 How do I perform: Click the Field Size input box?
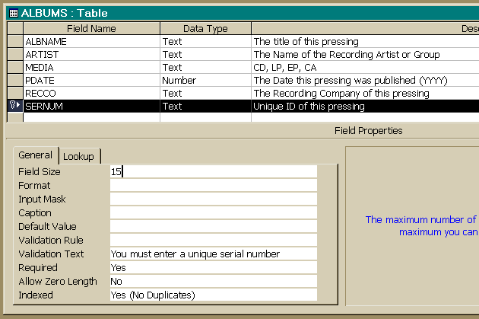pos(213,171)
